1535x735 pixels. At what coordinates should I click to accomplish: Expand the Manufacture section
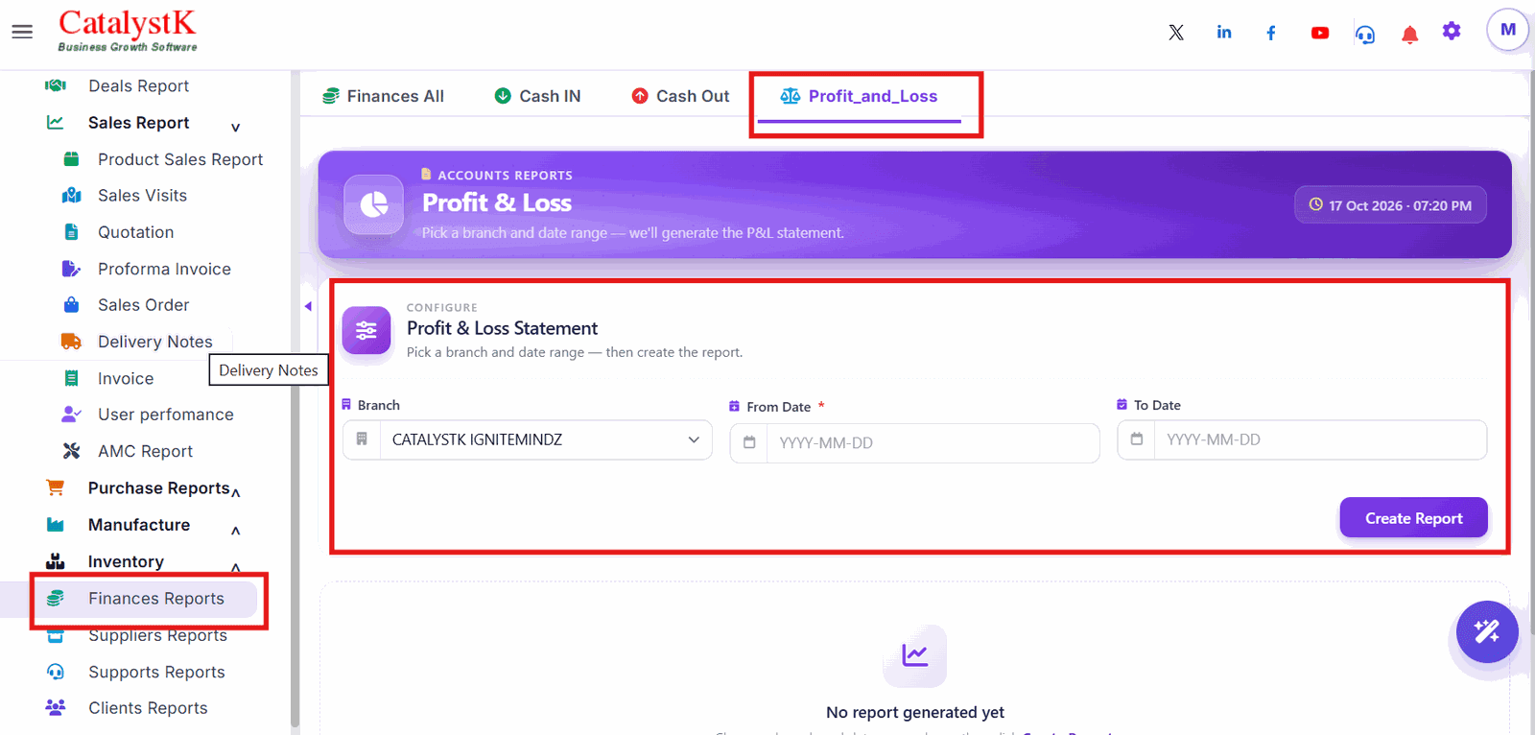tap(235, 530)
